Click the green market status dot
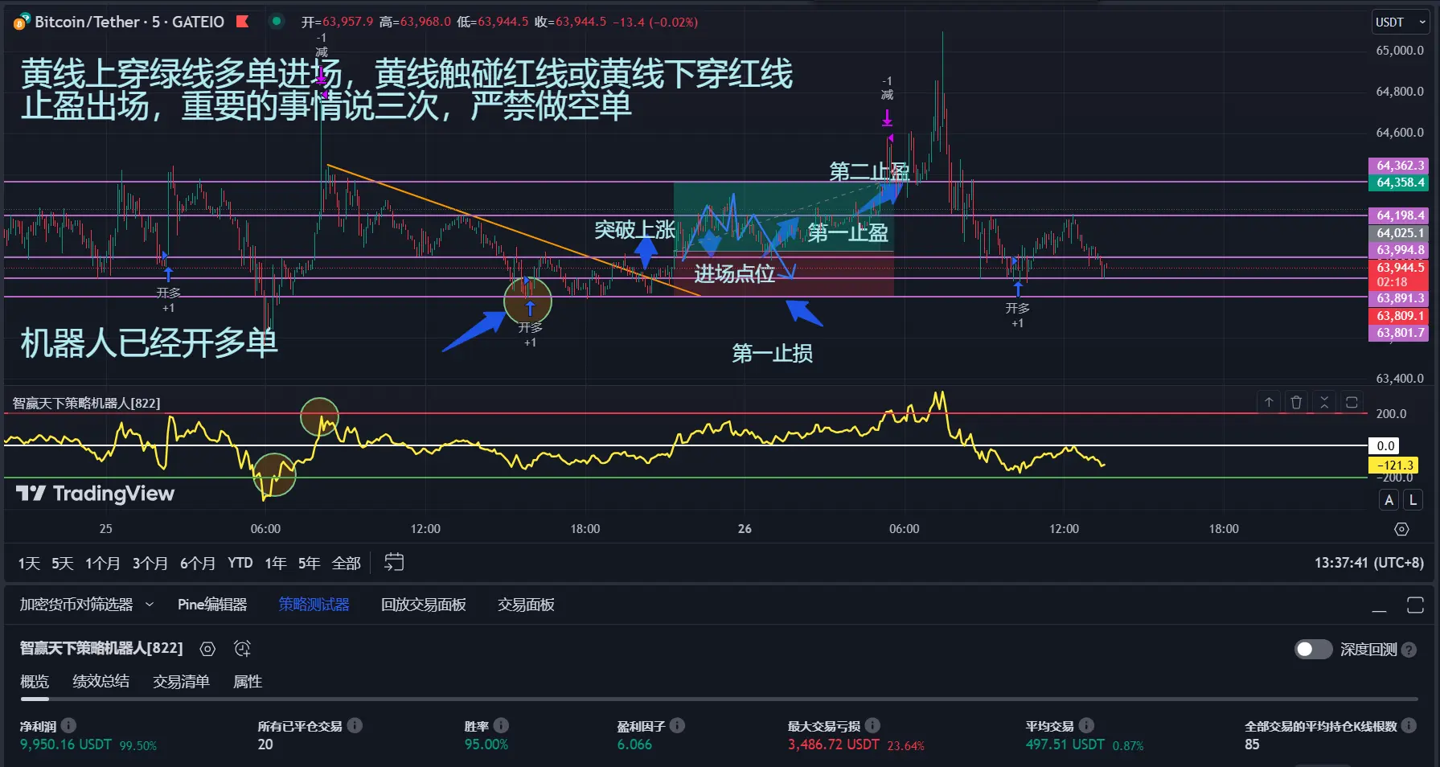The image size is (1440, 767). [277, 21]
